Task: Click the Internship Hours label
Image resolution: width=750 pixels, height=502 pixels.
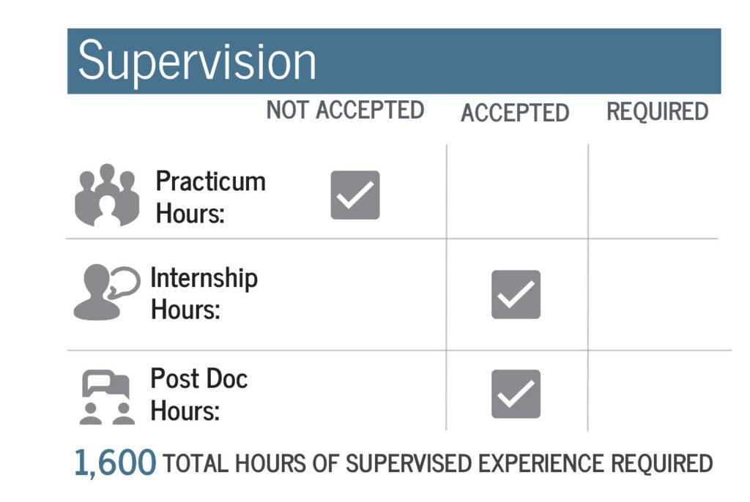Action: point(204,293)
